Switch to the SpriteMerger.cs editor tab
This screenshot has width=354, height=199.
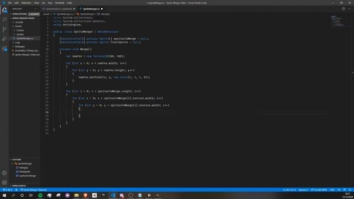coord(91,9)
